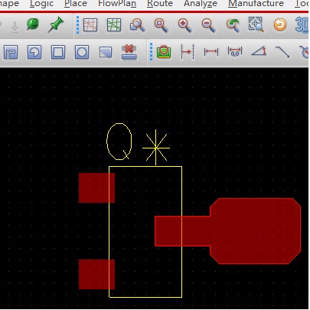
Task: Open the Route menu
Action: (160, 4)
